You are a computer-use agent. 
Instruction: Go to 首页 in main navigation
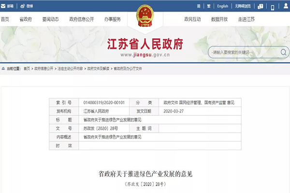pos(5,19)
